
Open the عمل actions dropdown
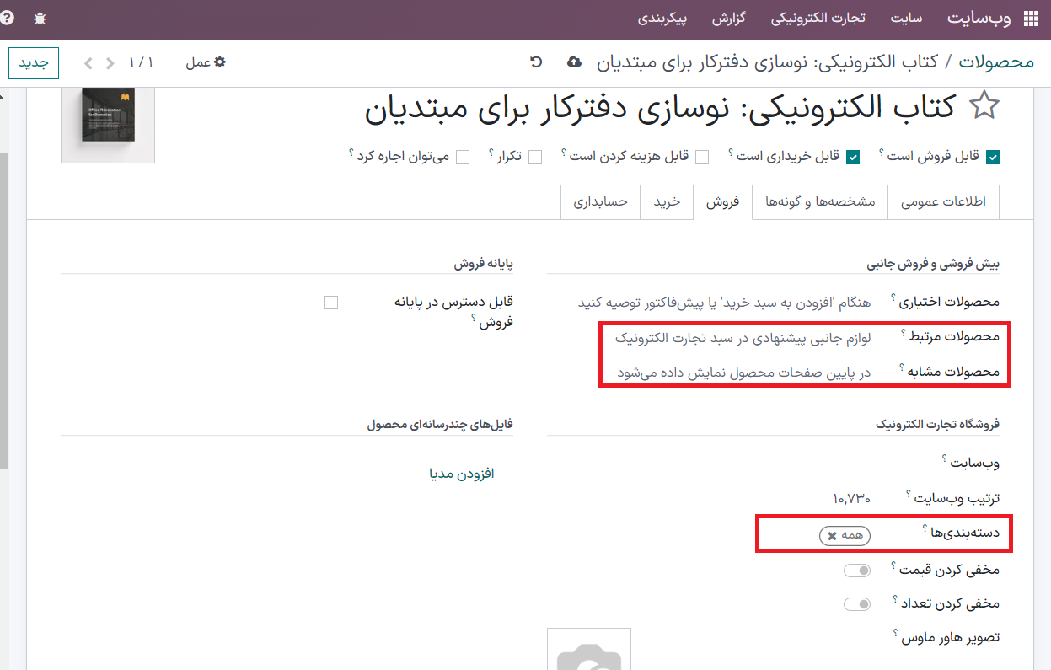click(x=206, y=62)
